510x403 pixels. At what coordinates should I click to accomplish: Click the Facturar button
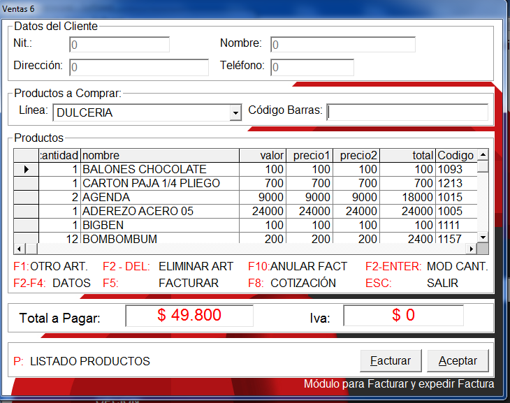click(391, 361)
